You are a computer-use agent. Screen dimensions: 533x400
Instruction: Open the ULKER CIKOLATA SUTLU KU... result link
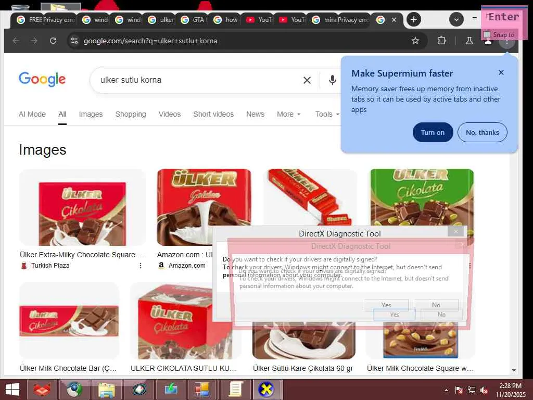(183, 368)
